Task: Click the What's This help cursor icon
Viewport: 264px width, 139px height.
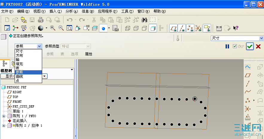Action: coord(236,28)
